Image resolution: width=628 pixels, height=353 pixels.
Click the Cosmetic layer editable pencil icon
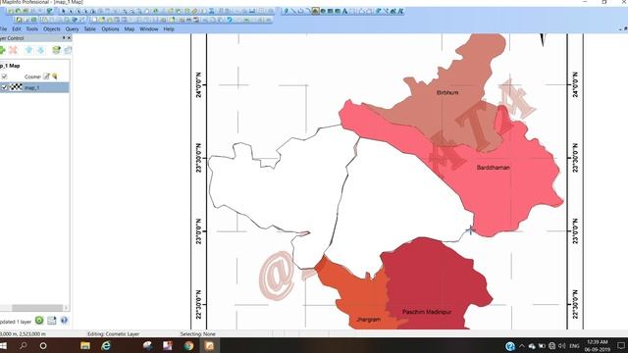click(x=46, y=76)
